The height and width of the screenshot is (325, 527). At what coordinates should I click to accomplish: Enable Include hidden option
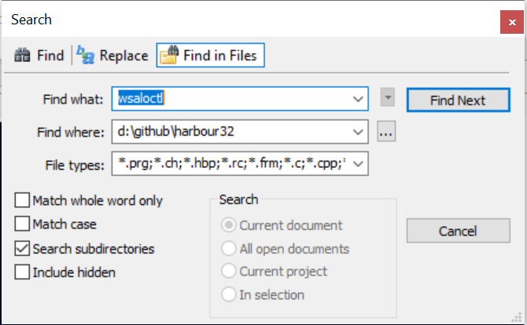(x=23, y=272)
